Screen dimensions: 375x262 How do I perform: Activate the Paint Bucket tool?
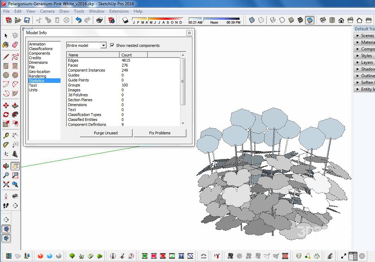[6, 45]
